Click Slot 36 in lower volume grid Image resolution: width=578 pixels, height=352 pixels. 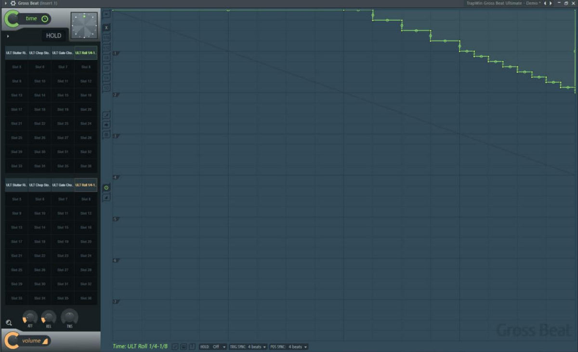pyautogui.click(x=86, y=298)
